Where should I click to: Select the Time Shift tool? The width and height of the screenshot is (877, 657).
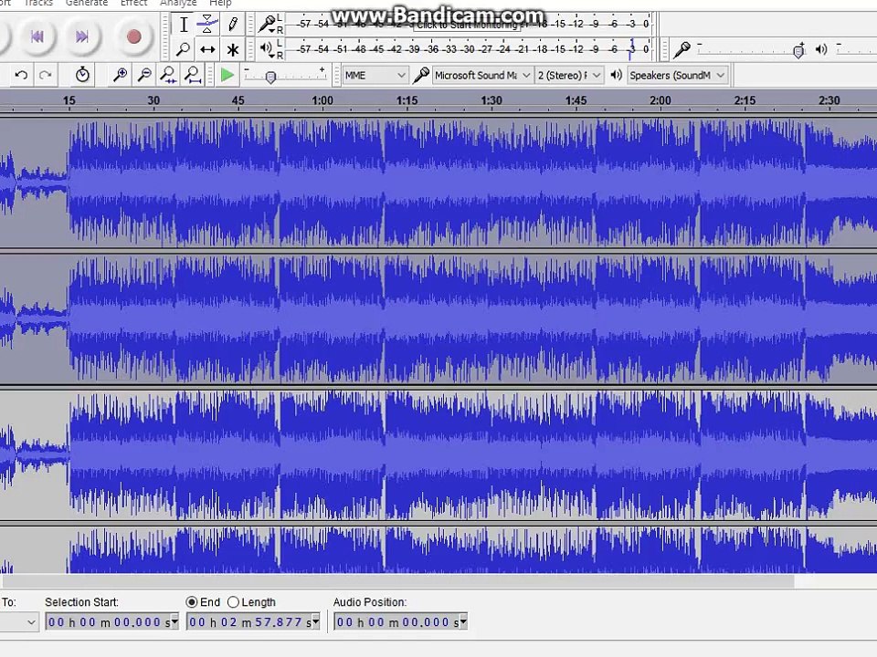tap(207, 49)
